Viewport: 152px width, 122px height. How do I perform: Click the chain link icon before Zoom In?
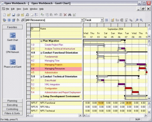point(131,20)
